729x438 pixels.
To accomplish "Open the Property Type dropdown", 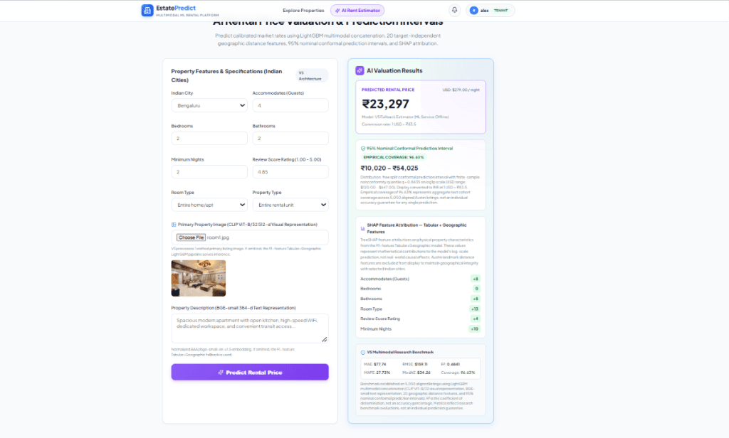I will tap(290, 205).
